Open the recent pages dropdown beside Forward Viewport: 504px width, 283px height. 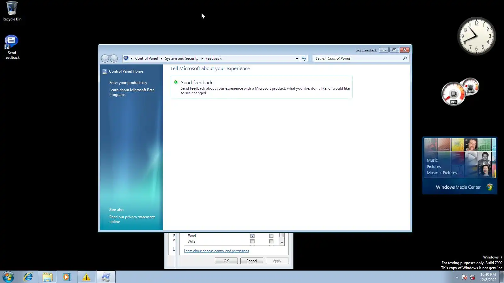pos(120,59)
